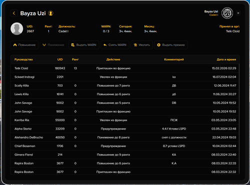Click the UID value 2667 in header
The image size is (250, 185).
point(30,31)
